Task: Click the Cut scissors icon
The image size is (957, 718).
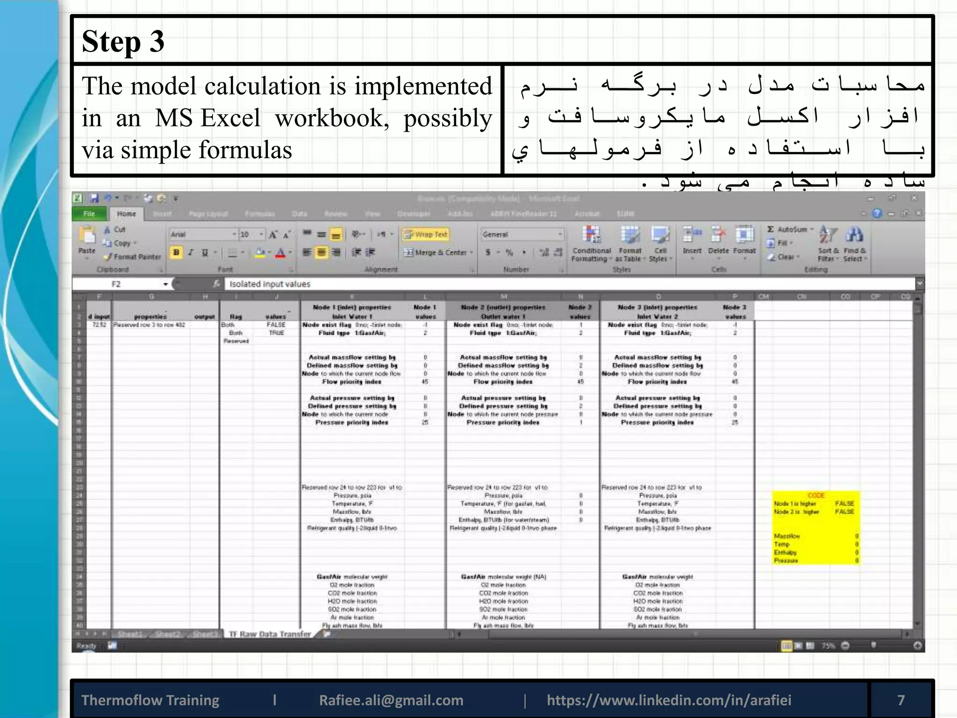Action: click(107, 230)
